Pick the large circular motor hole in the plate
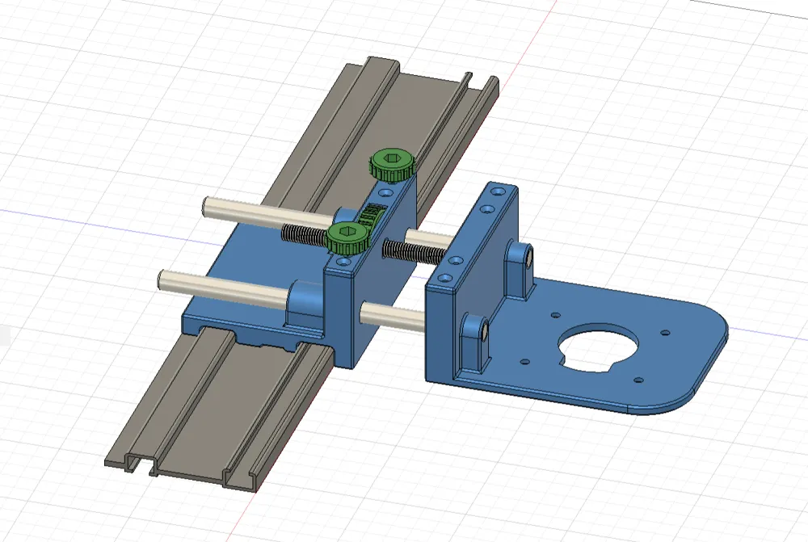The width and height of the screenshot is (808, 542). click(x=598, y=347)
